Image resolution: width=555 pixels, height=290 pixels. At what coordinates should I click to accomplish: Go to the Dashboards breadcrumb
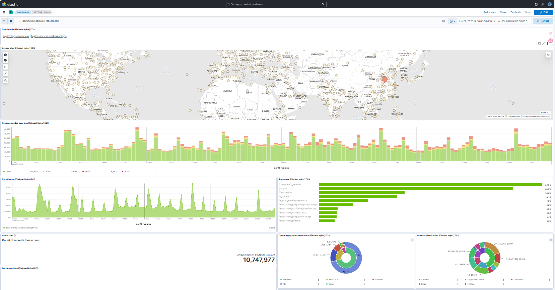click(23, 12)
